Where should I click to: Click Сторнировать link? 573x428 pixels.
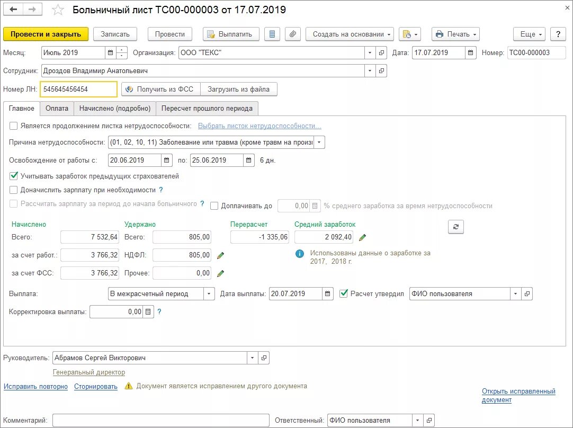96,386
